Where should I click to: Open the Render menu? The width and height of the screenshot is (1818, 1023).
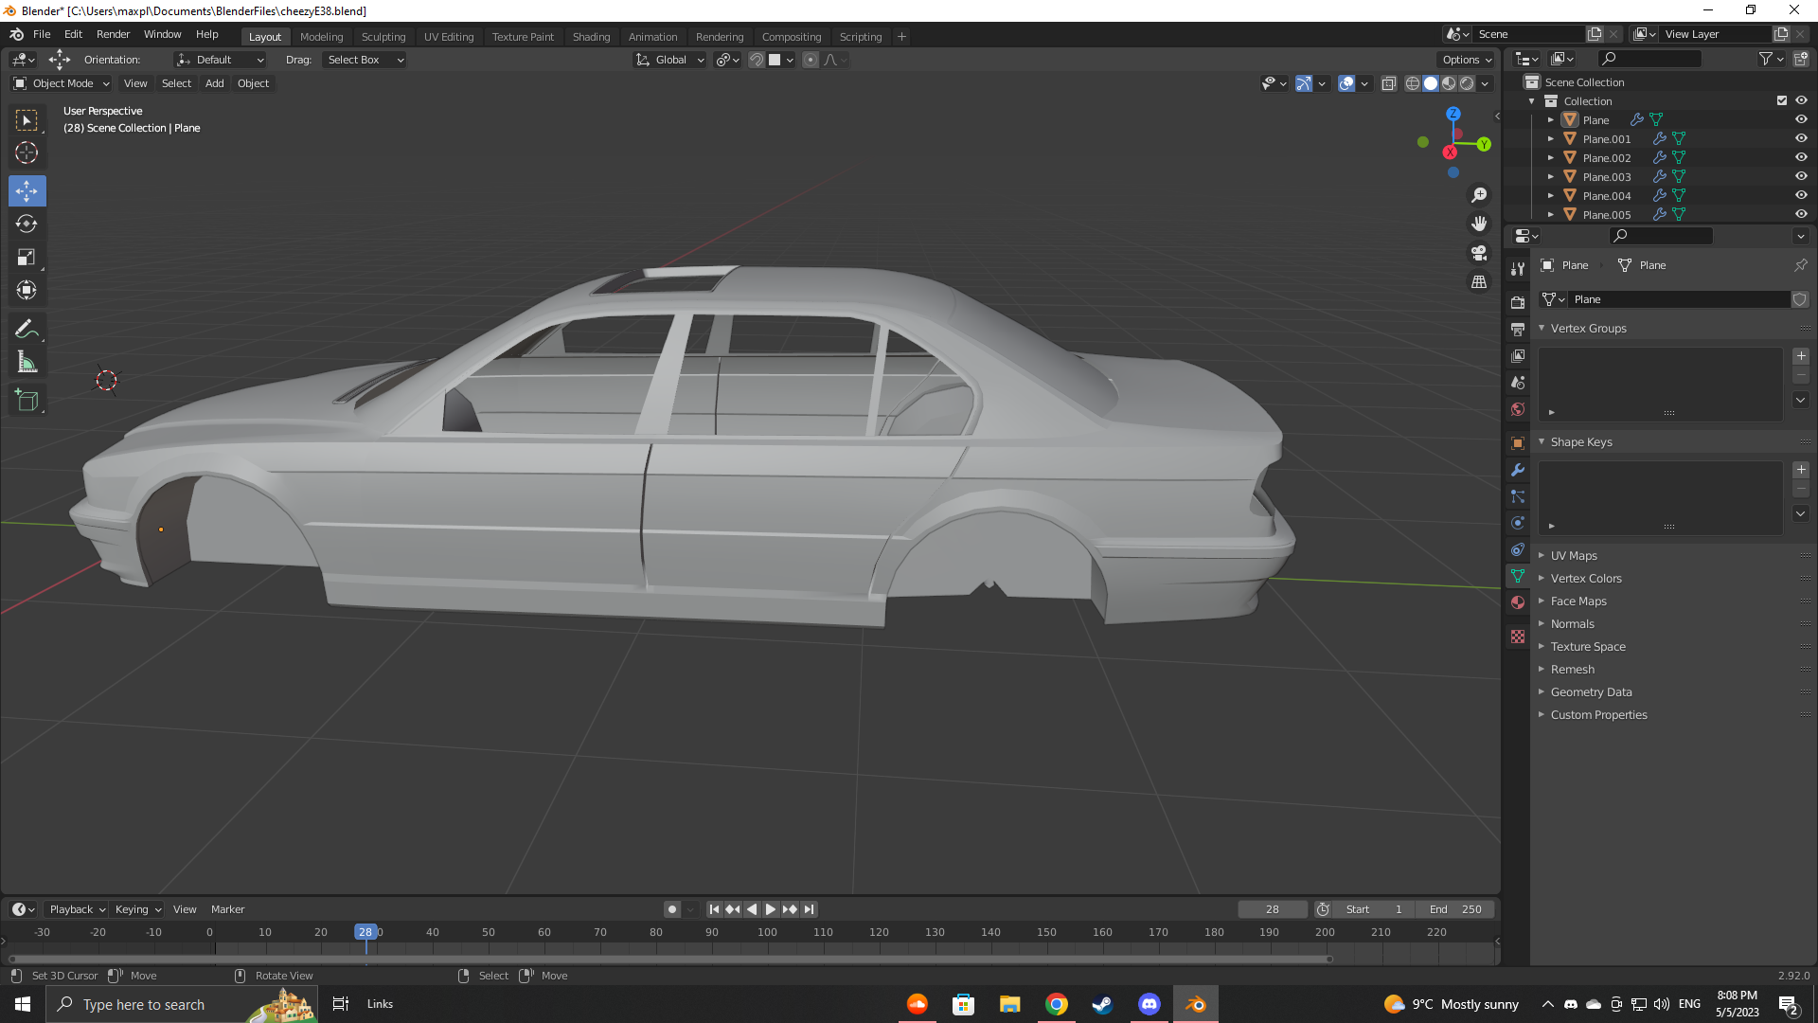click(x=113, y=34)
